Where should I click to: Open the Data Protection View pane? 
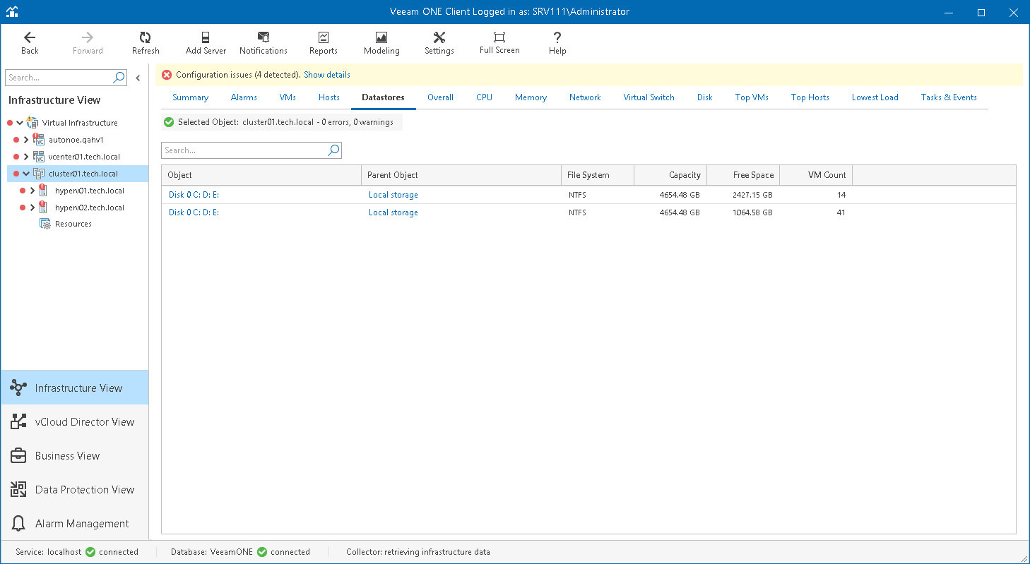coord(75,489)
